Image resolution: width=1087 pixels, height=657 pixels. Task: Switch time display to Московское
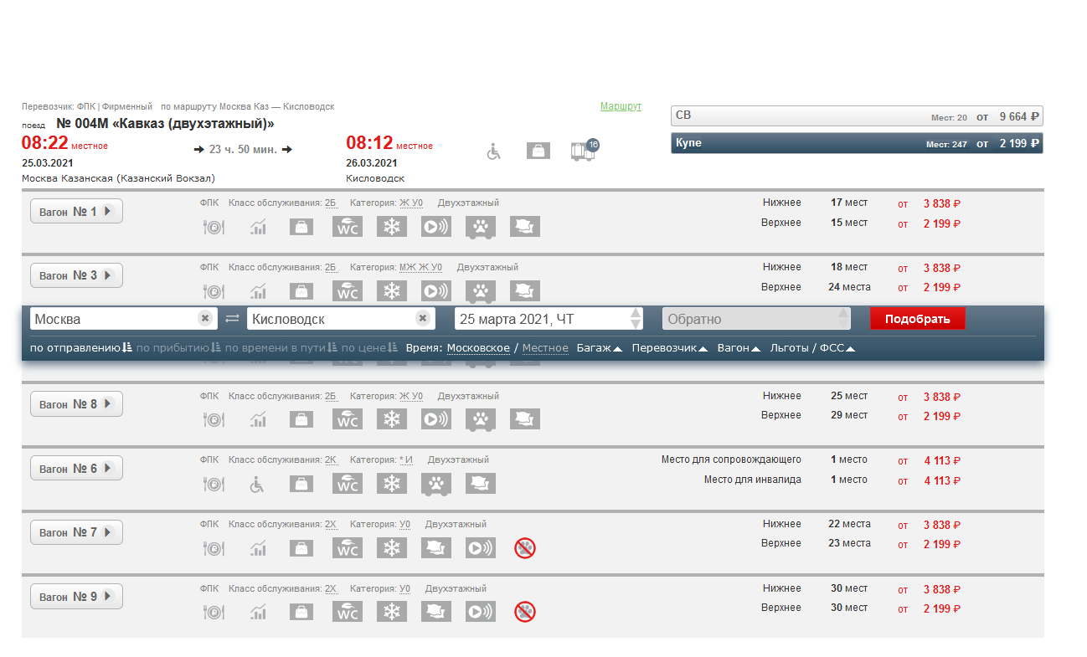[477, 348]
